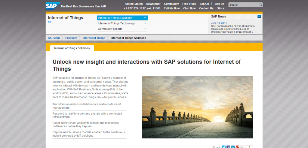Share page on LinkedIn
The height and width of the screenshot is (148, 308).
click(233, 147)
